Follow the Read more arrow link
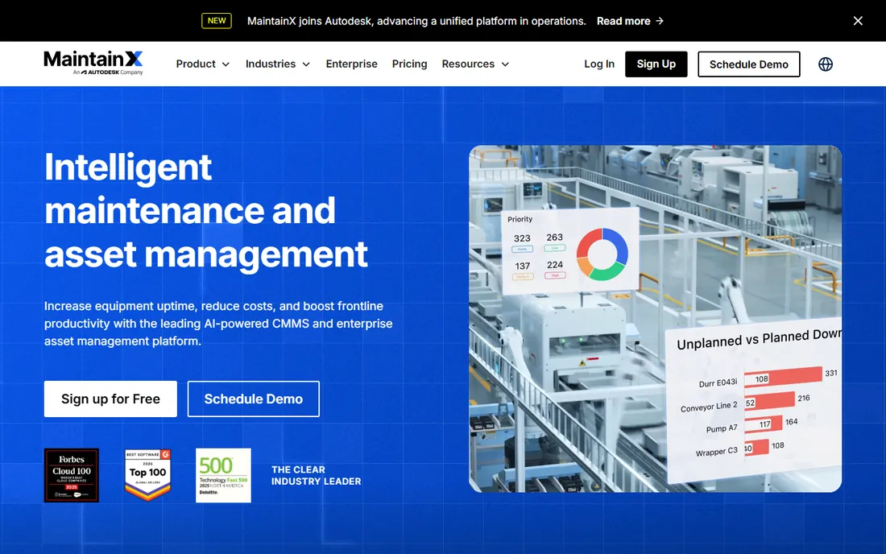886x554 pixels. click(x=630, y=21)
